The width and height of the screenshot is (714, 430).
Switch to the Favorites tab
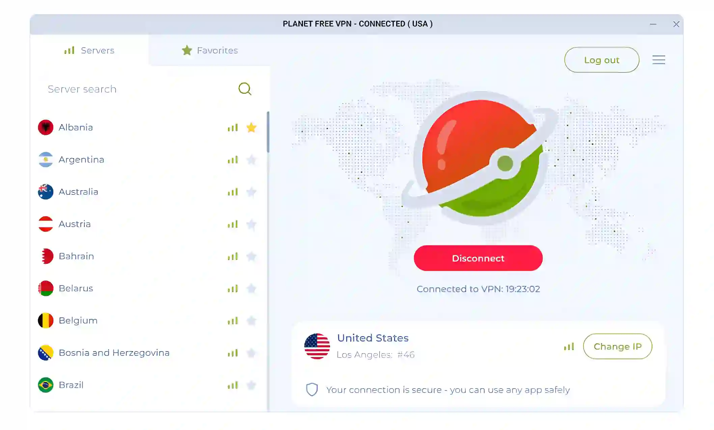coord(210,51)
